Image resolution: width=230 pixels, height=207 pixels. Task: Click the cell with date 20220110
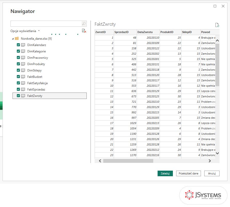click(x=148, y=38)
